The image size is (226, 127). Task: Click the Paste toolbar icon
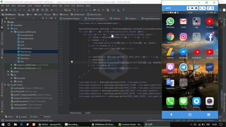point(37,10)
